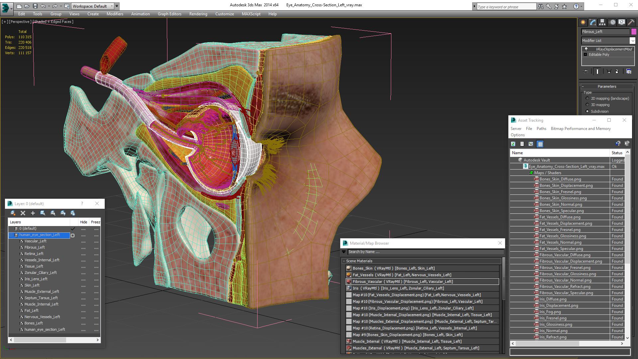The width and height of the screenshot is (638, 359).
Task: Open the Utilities hammer tab
Action: (631, 22)
